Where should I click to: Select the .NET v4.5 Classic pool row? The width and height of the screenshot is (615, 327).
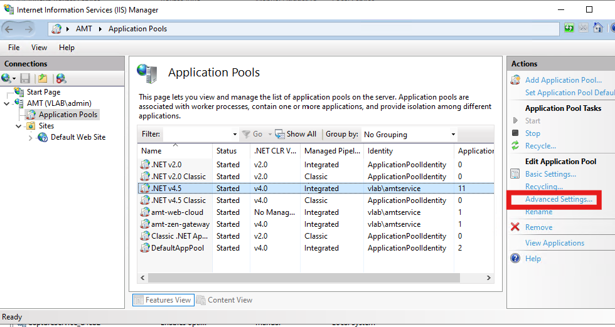click(x=316, y=200)
